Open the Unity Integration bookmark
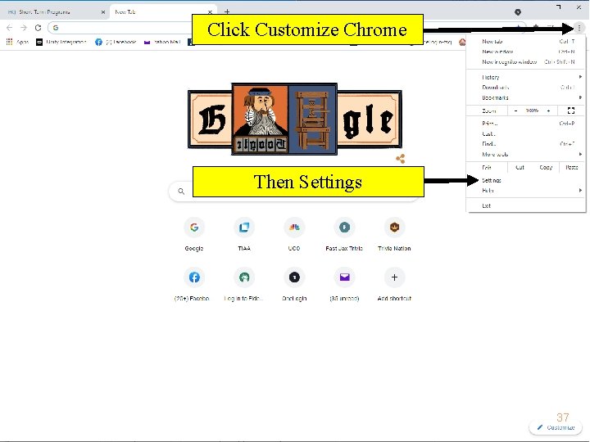Viewport: 590px width, 442px height. click(61, 42)
